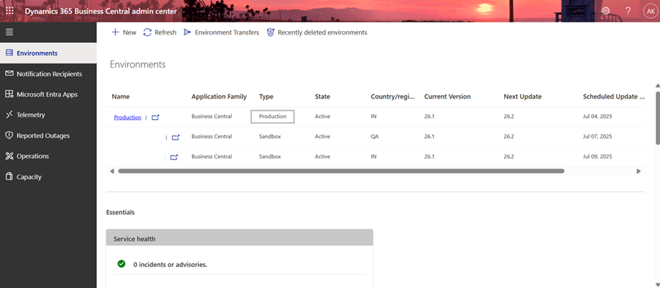Click the table scroll-left arrow
Viewport: 660px width, 288px height.
click(112, 171)
